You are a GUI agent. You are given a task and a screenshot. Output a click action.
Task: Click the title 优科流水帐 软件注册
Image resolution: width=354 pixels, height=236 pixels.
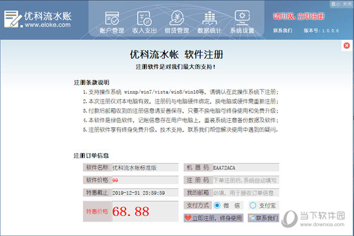176,55
